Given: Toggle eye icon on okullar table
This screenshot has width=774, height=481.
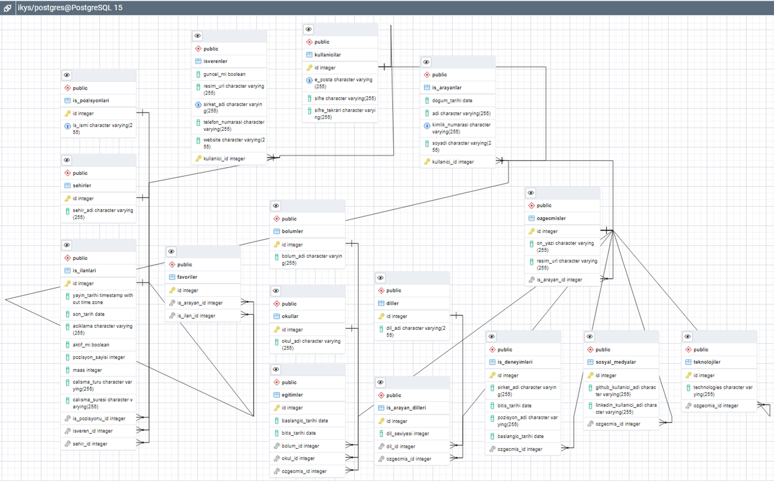Looking at the screenshot, I should coord(276,291).
